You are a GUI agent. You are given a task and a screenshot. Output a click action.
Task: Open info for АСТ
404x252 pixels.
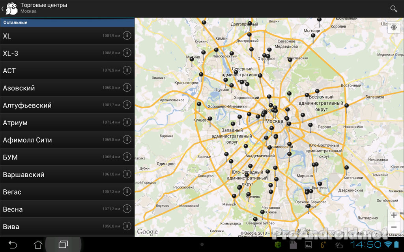[x=127, y=70]
